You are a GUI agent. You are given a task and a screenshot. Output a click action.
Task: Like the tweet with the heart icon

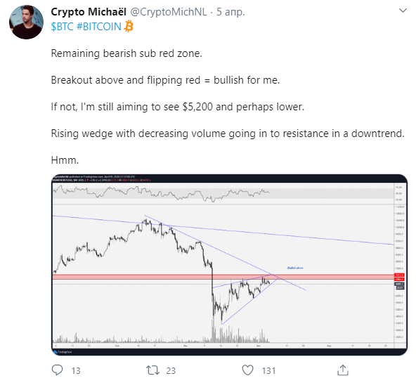[247, 370]
